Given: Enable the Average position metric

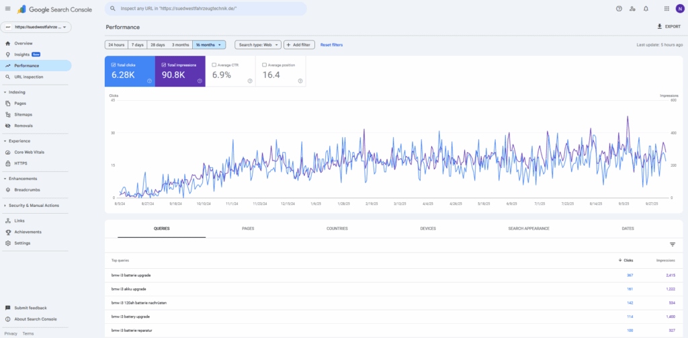Looking at the screenshot, I should click(265, 65).
